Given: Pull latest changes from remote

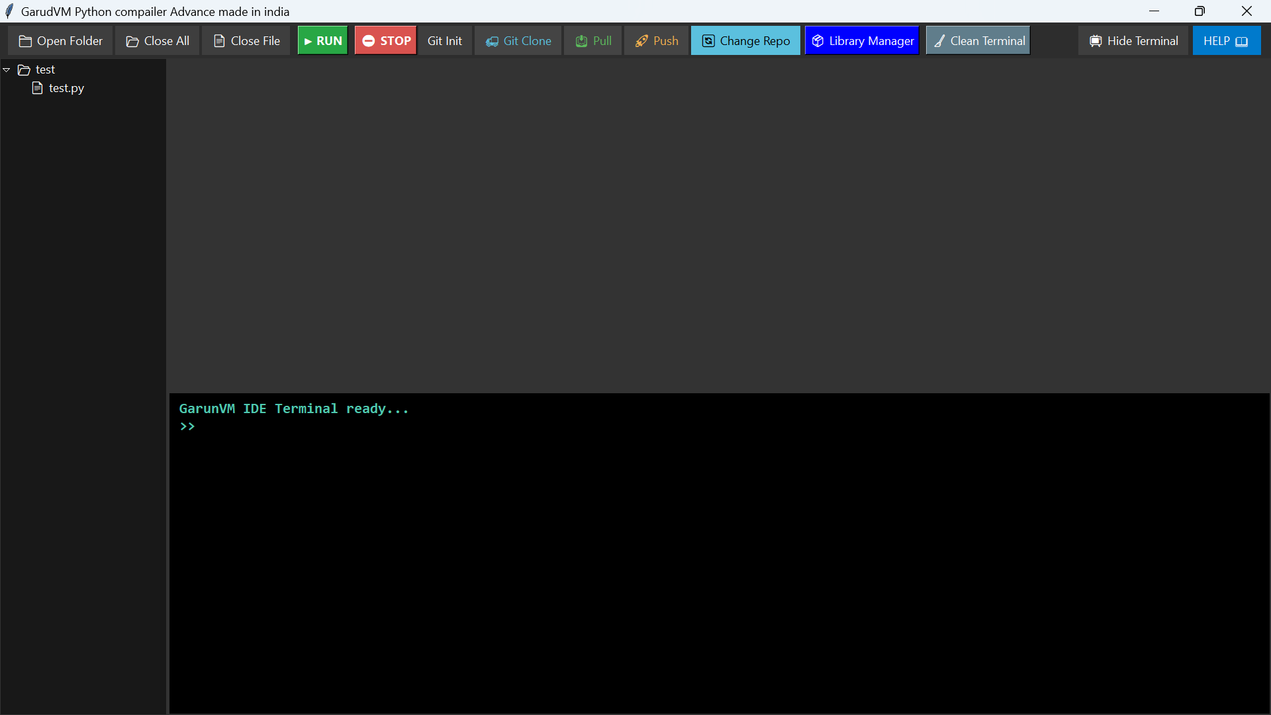Looking at the screenshot, I should [593, 40].
